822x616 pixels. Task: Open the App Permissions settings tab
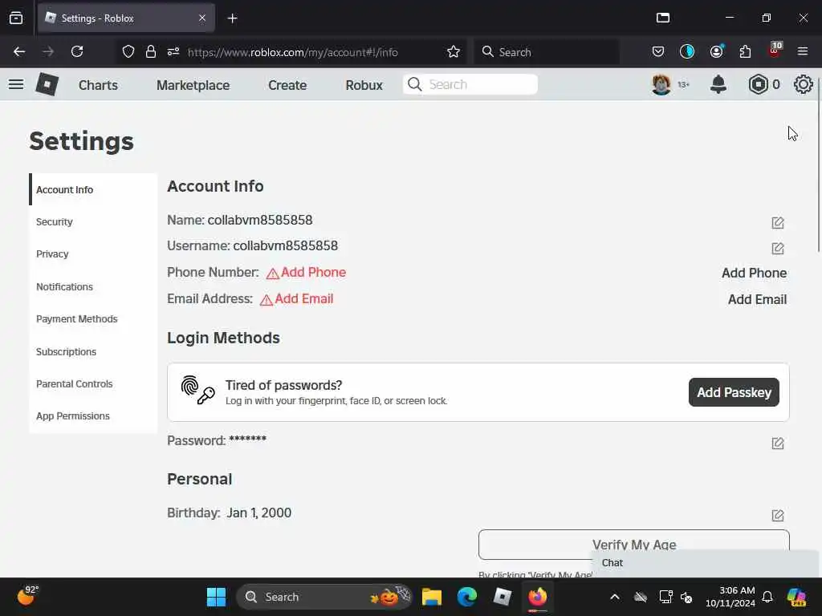point(93,416)
